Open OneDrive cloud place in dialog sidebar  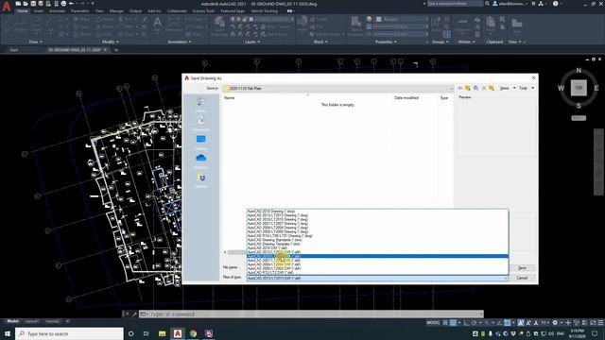pos(200,161)
